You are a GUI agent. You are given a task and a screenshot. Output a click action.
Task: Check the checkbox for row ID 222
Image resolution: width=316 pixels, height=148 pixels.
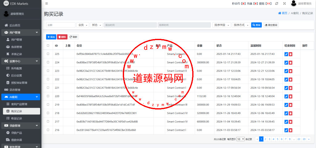(48, 79)
